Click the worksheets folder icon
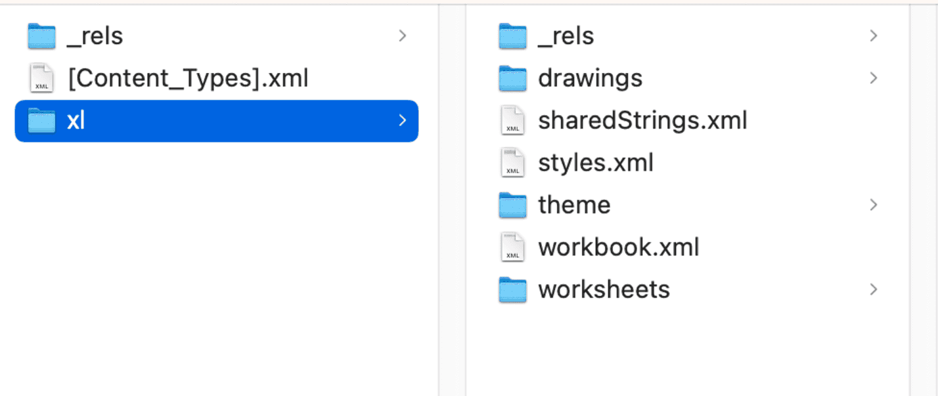 (512, 290)
